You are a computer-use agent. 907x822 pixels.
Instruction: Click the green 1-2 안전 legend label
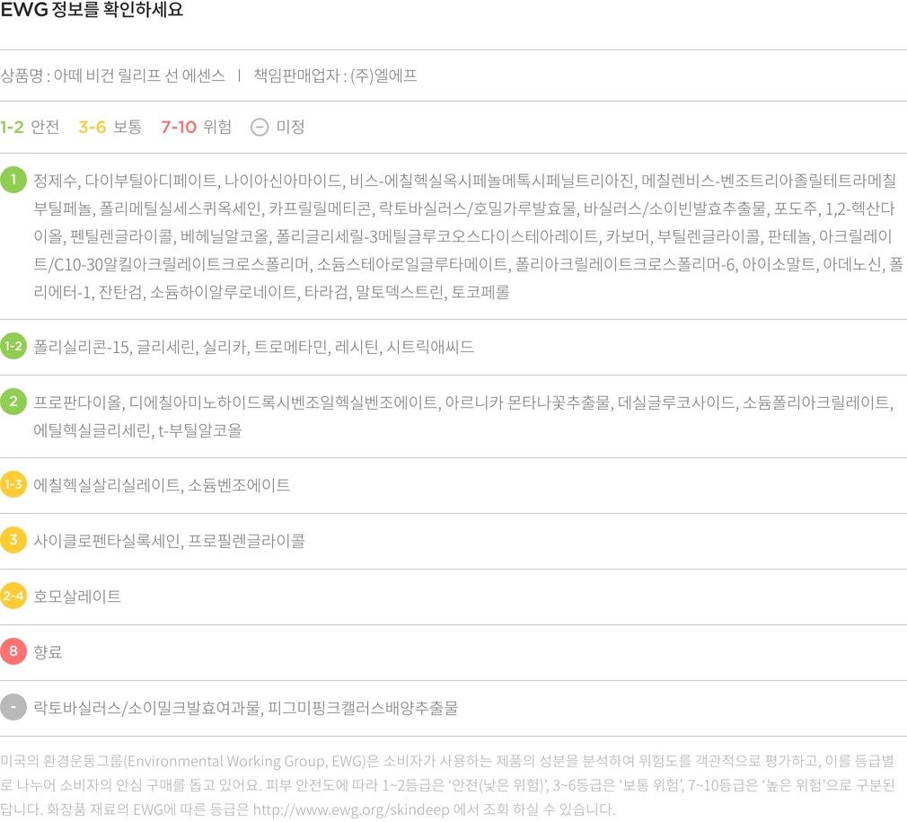30,127
